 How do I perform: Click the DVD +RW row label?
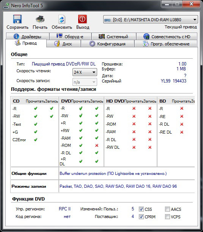coord(65,131)
